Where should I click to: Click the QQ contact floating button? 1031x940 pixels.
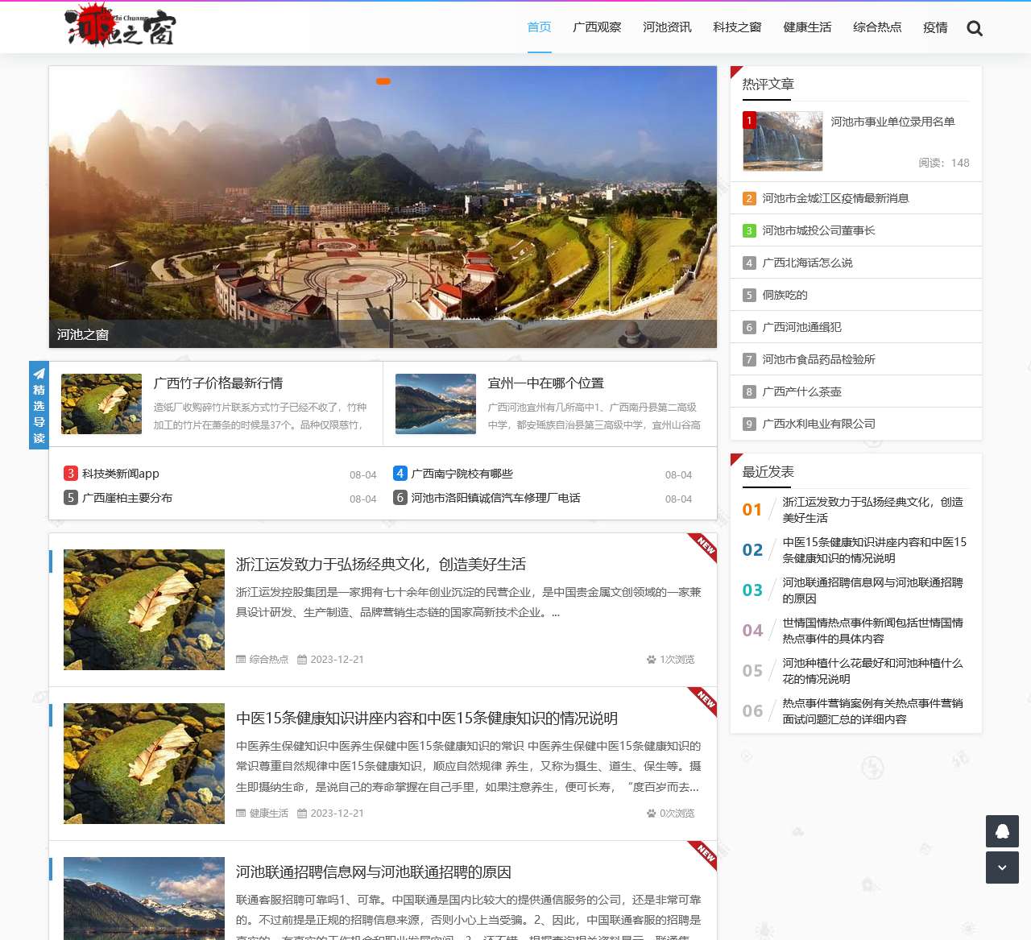[1002, 831]
